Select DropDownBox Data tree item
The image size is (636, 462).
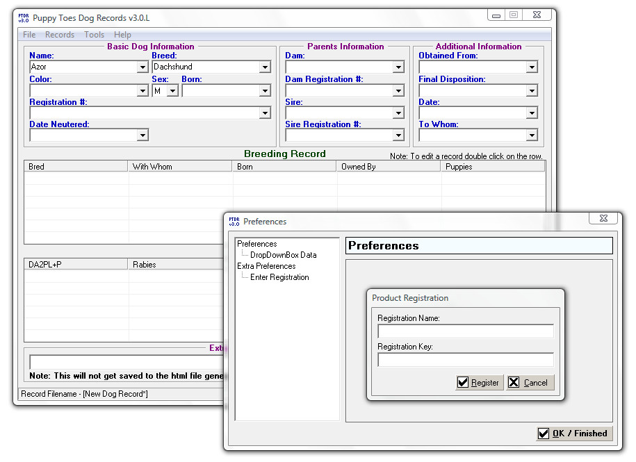tap(283, 255)
